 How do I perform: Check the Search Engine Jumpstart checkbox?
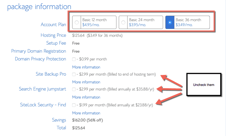pos(74,89)
